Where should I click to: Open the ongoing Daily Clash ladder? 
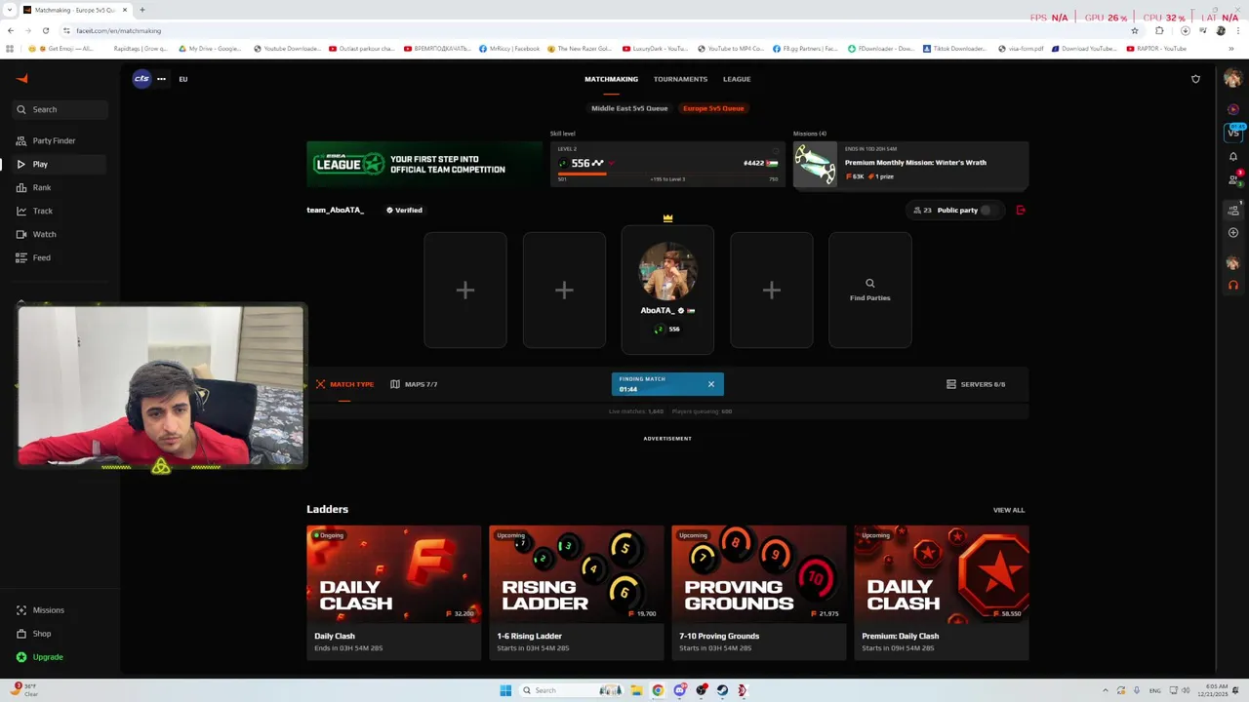pyautogui.click(x=393, y=593)
